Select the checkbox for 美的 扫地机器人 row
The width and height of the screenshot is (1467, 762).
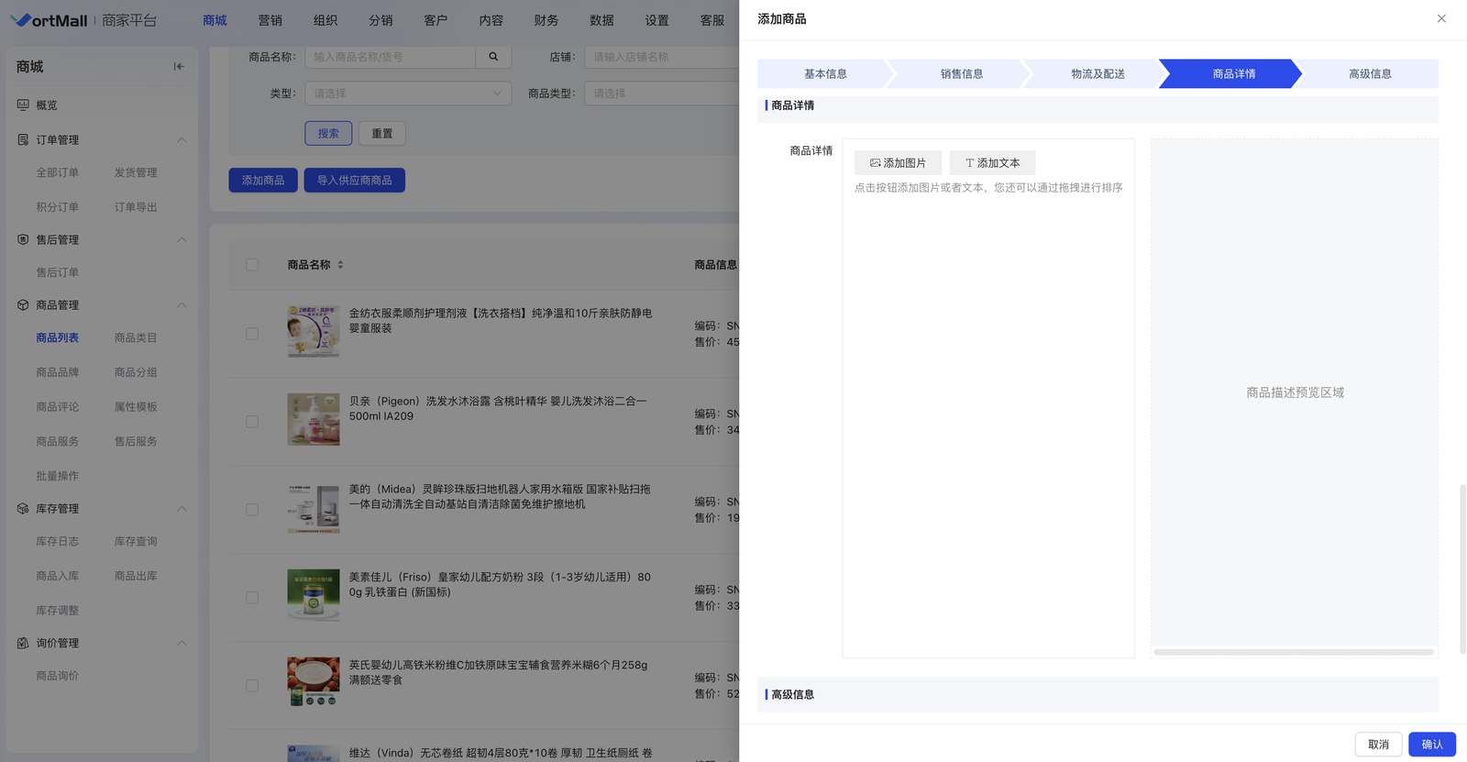coord(252,510)
